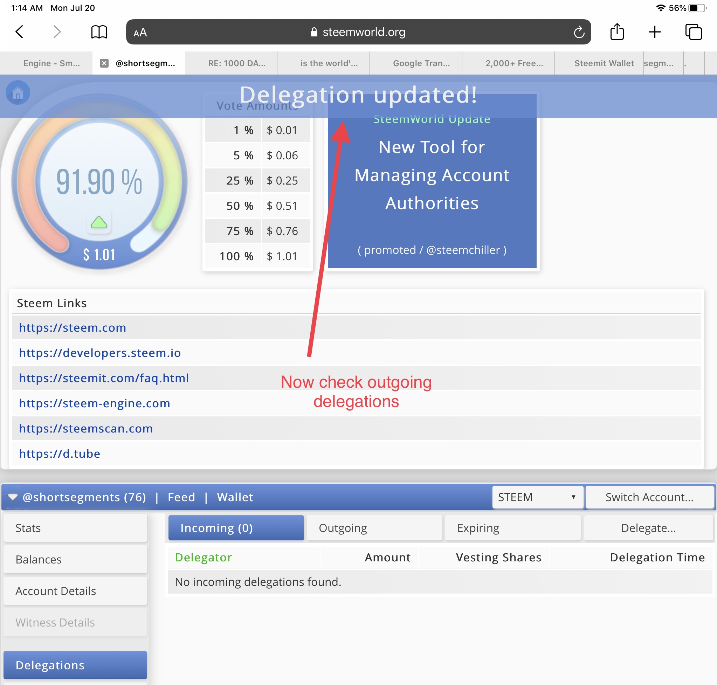Collapse the @shortsegments account panel triangle

(x=12, y=497)
